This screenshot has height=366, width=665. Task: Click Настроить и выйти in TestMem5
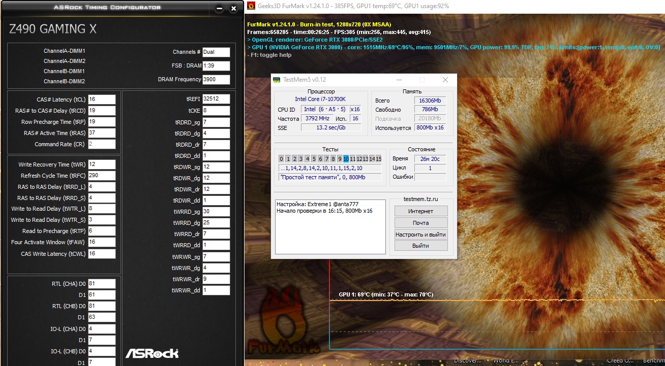(x=420, y=235)
